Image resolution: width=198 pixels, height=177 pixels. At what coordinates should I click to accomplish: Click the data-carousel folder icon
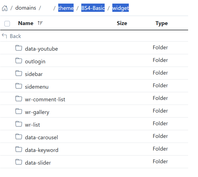coord(19,137)
